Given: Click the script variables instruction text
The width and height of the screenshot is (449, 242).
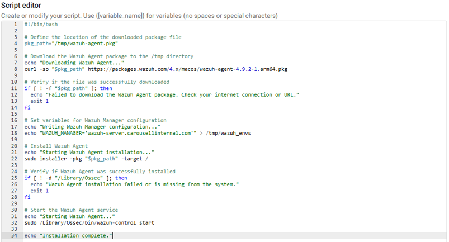Looking at the screenshot, I should click(x=139, y=16).
